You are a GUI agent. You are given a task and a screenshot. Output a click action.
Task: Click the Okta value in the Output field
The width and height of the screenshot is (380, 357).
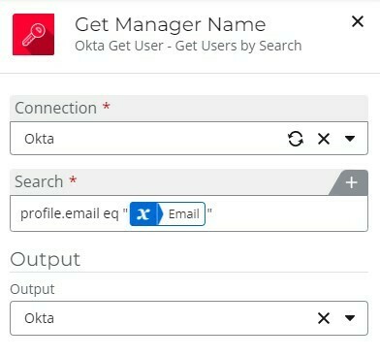[39, 318]
